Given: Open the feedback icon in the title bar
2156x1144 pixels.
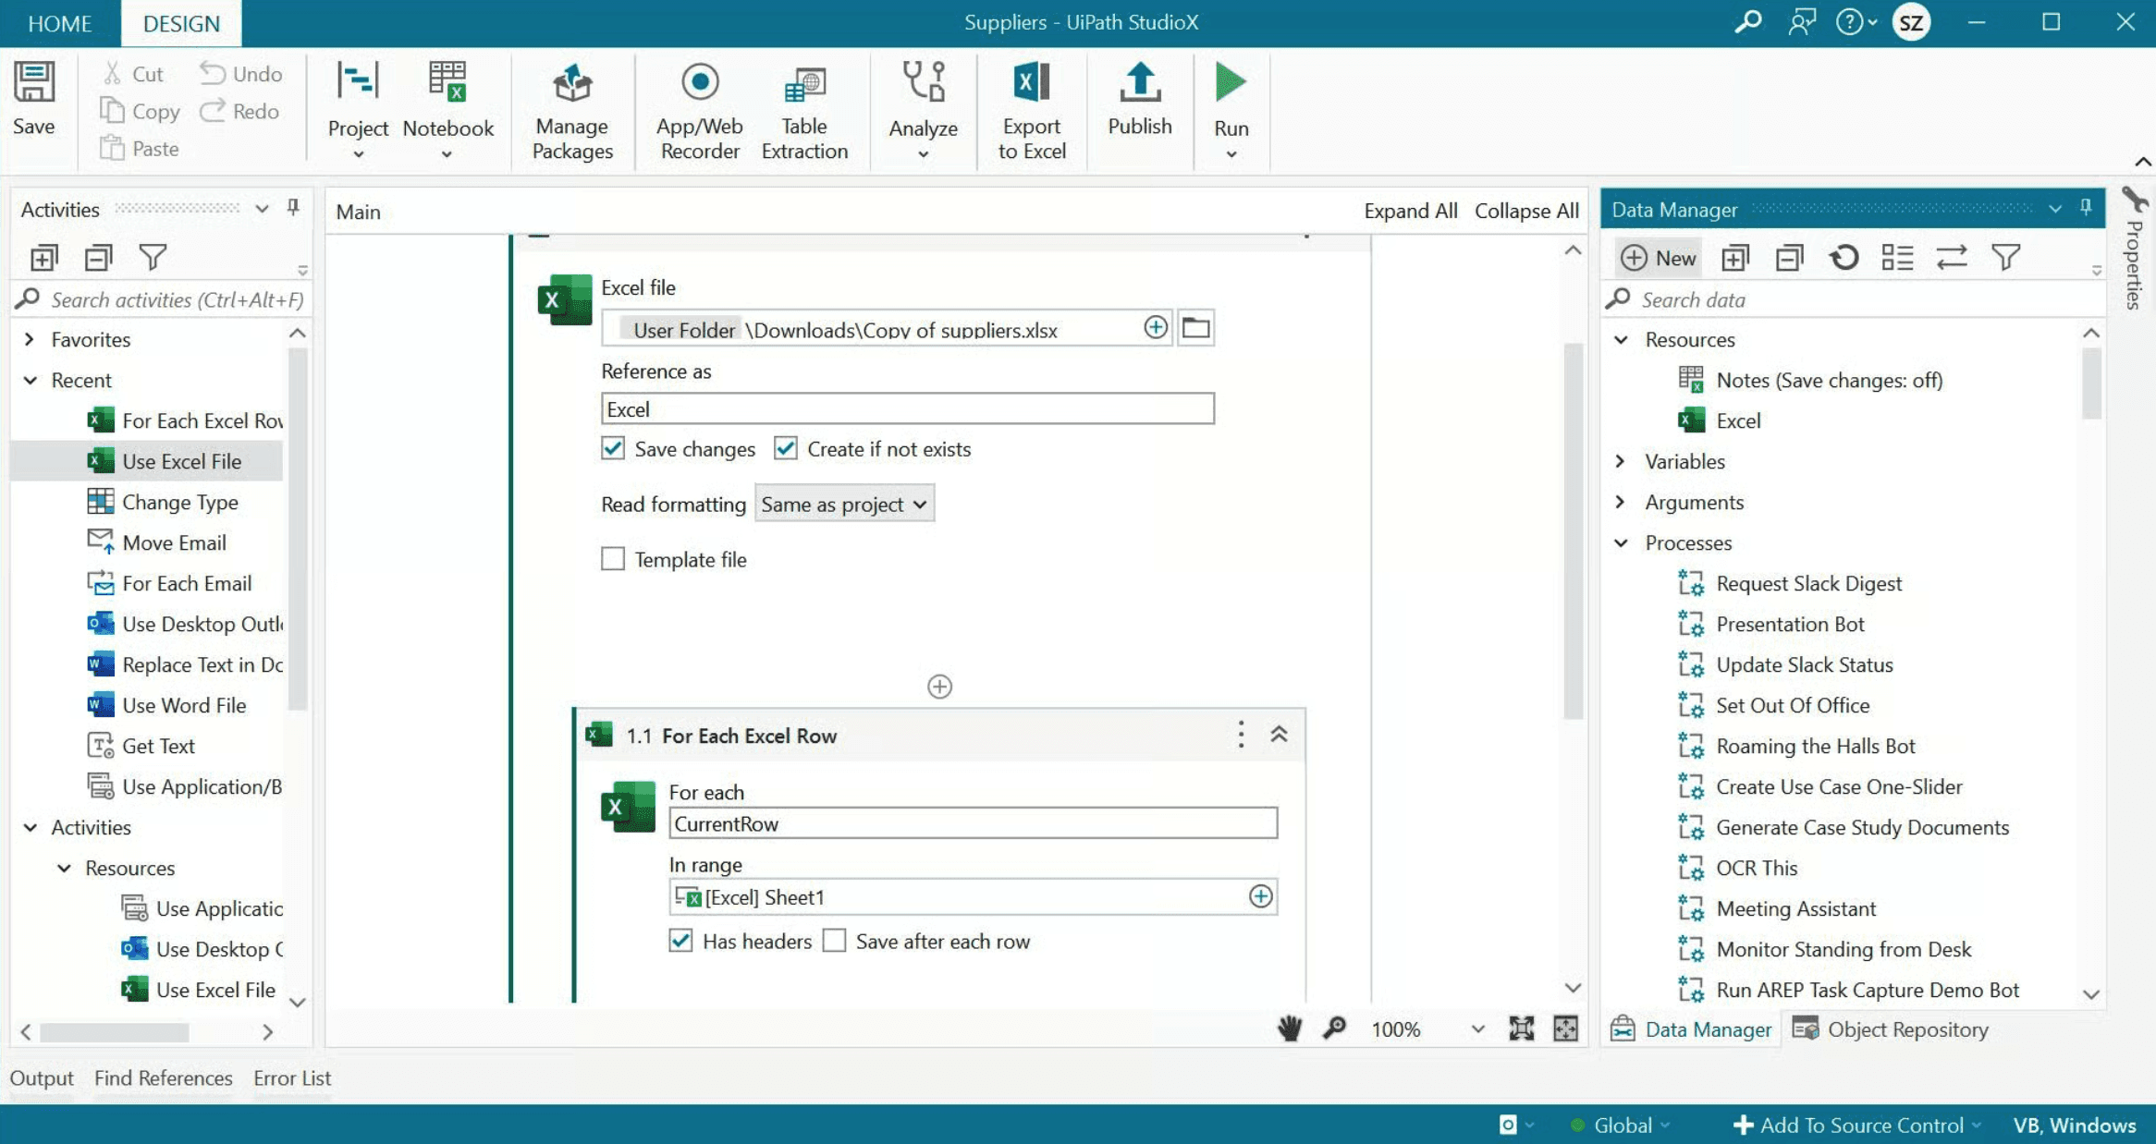Looking at the screenshot, I should (x=1802, y=22).
